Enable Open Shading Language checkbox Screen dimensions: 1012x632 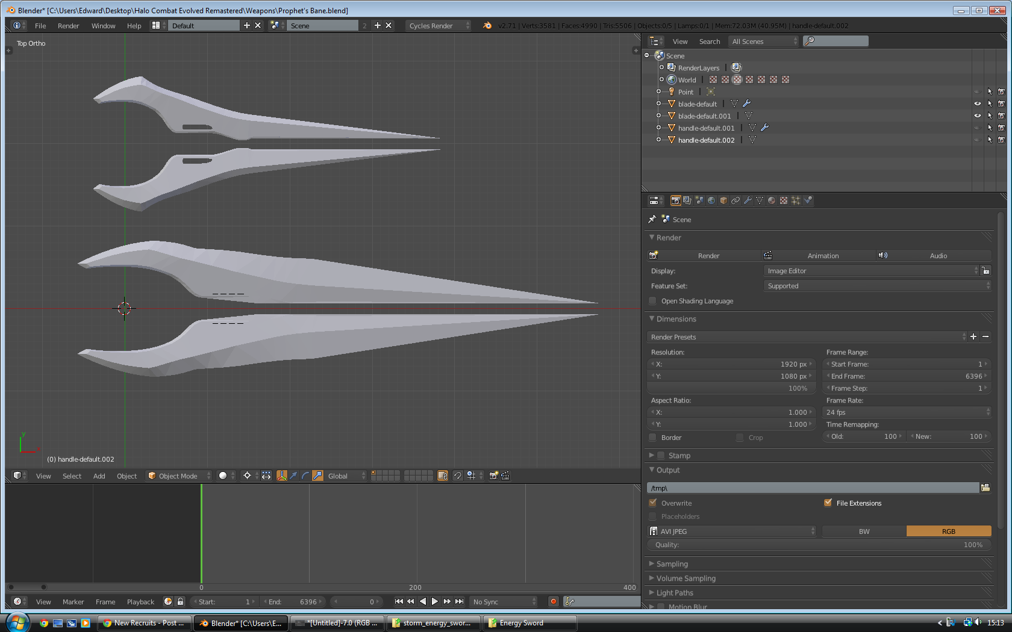(652, 301)
